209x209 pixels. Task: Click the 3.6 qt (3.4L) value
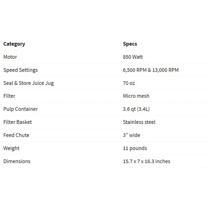coord(136,109)
